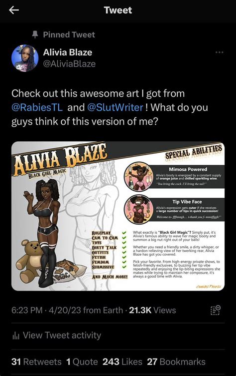The image size is (236, 376).
Task: Tap the tweet activity bar chart icon
Action: [16, 336]
